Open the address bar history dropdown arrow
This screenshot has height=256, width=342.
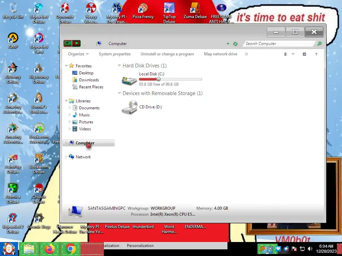pyautogui.click(x=228, y=44)
